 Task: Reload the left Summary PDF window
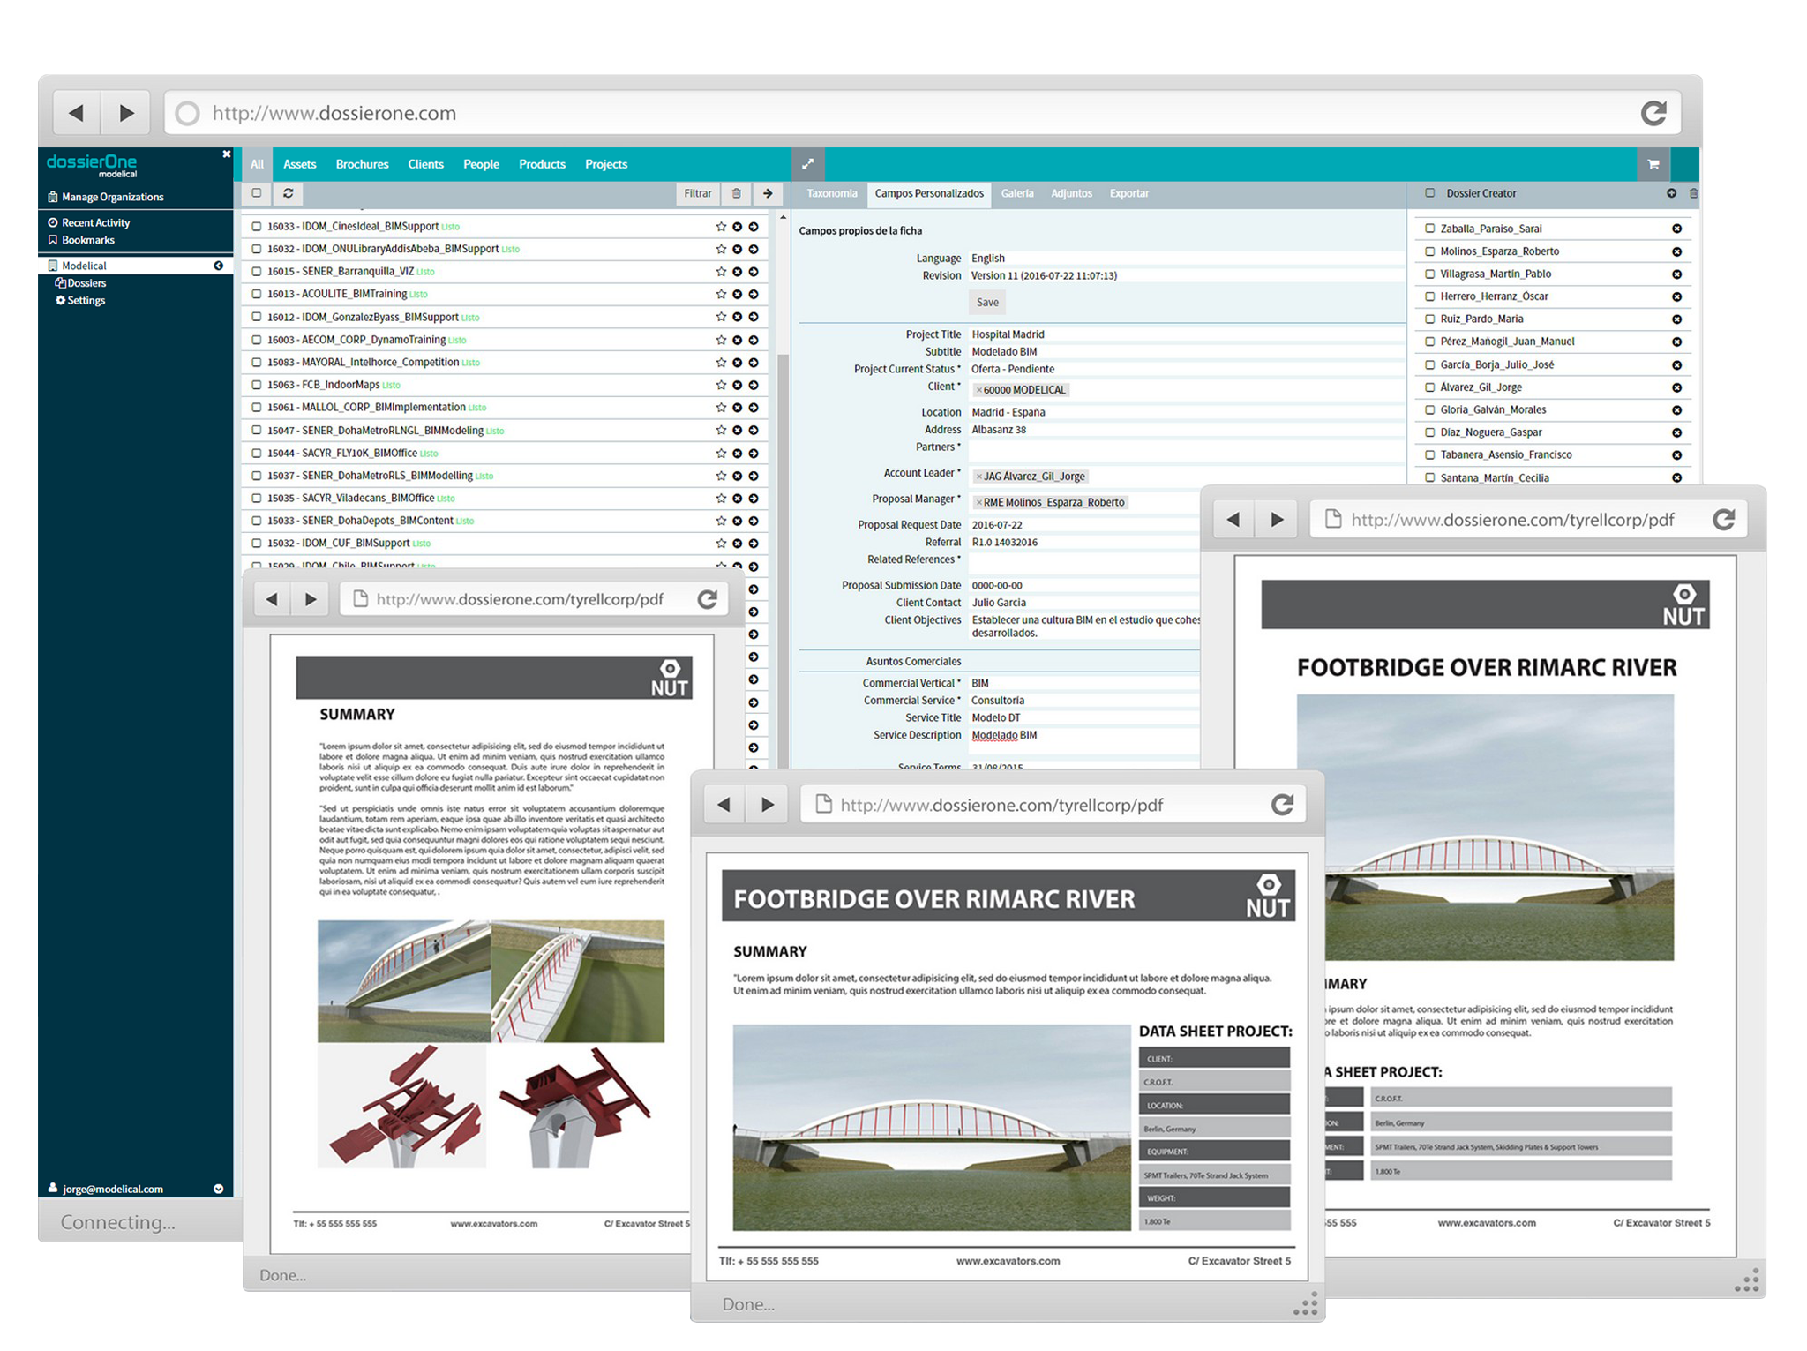pos(707,600)
